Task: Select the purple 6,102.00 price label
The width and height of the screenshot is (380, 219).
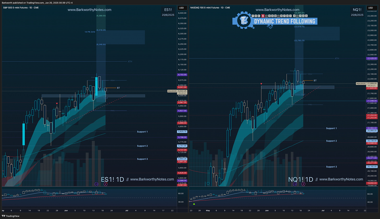Action: (x=182, y=75)
